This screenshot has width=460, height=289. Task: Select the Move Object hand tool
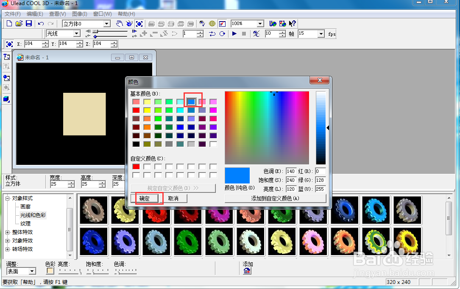pos(119,23)
